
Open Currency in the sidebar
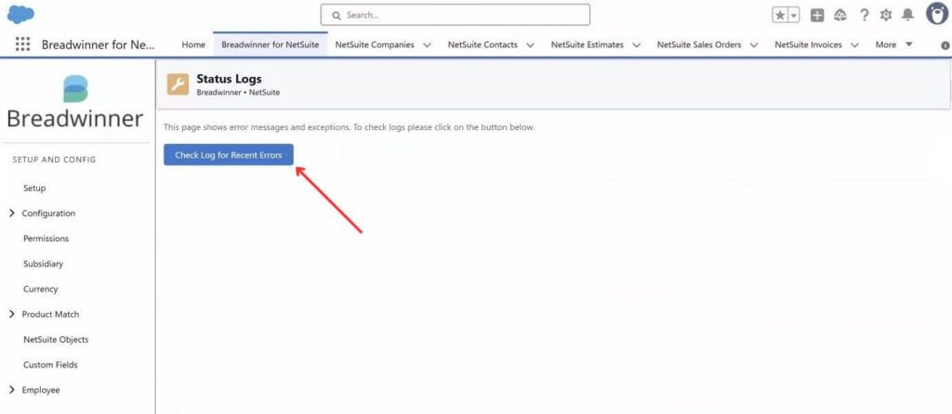(41, 289)
